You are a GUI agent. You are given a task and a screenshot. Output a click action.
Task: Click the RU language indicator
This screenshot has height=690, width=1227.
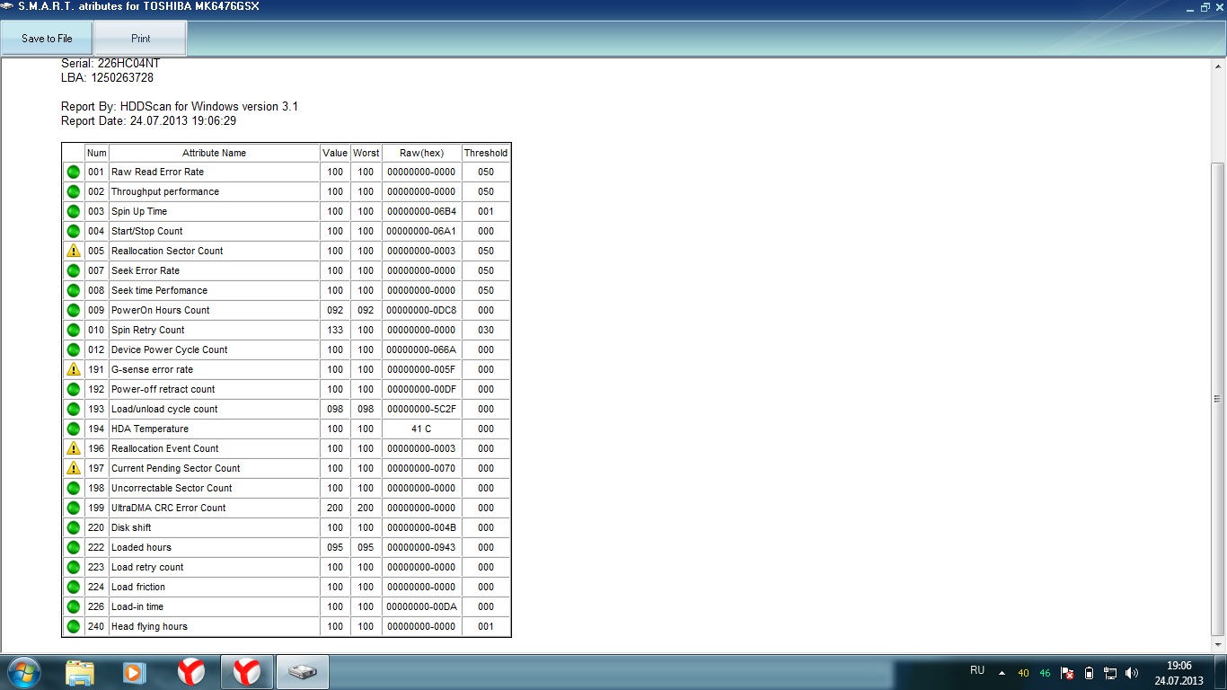[x=977, y=670]
